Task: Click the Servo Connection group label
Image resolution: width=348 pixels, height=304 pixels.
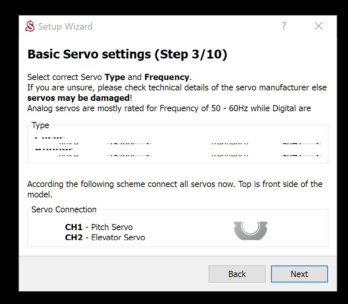Action: pyautogui.click(x=64, y=210)
